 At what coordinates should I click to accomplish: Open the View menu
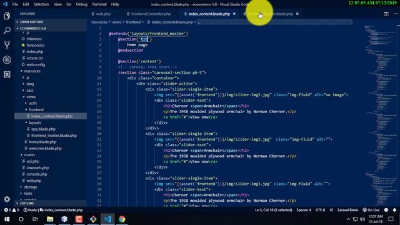[x=57, y=4]
